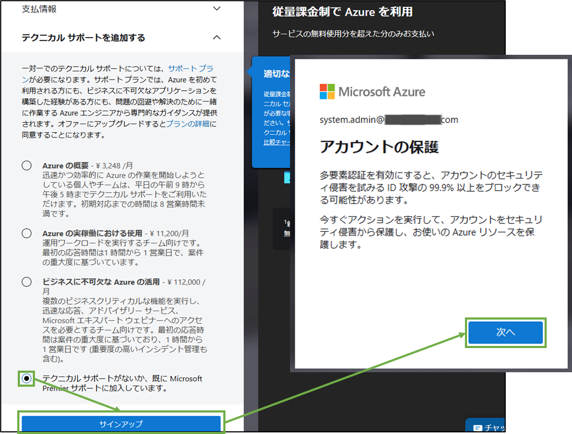The image size is (572, 434).
Task: Click the アカウントの保護 dialog heading
Action: (x=379, y=147)
